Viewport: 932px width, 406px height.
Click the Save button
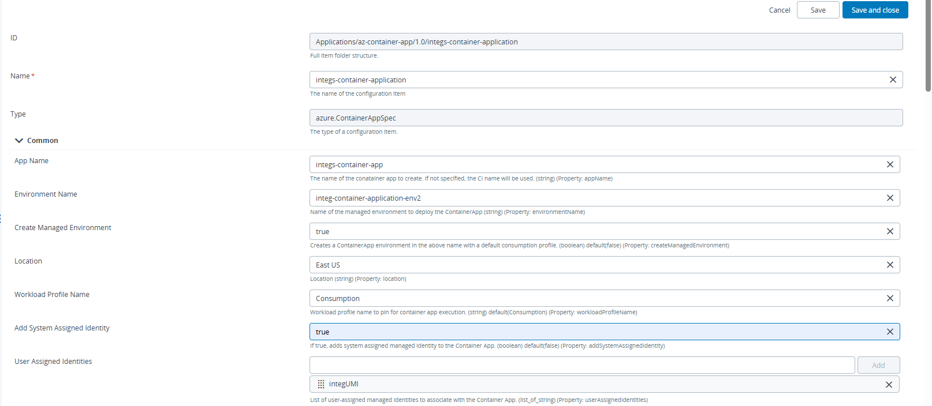[818, 10]
